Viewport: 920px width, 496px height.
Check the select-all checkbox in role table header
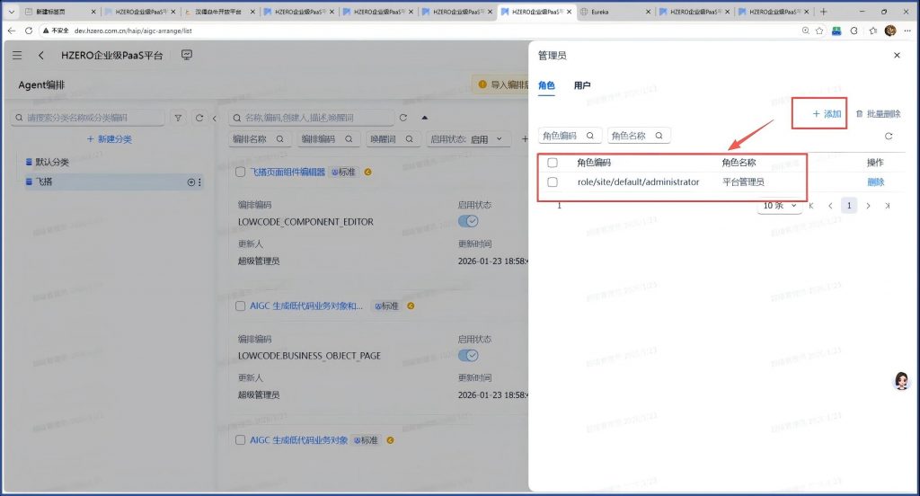click(553, 163)
